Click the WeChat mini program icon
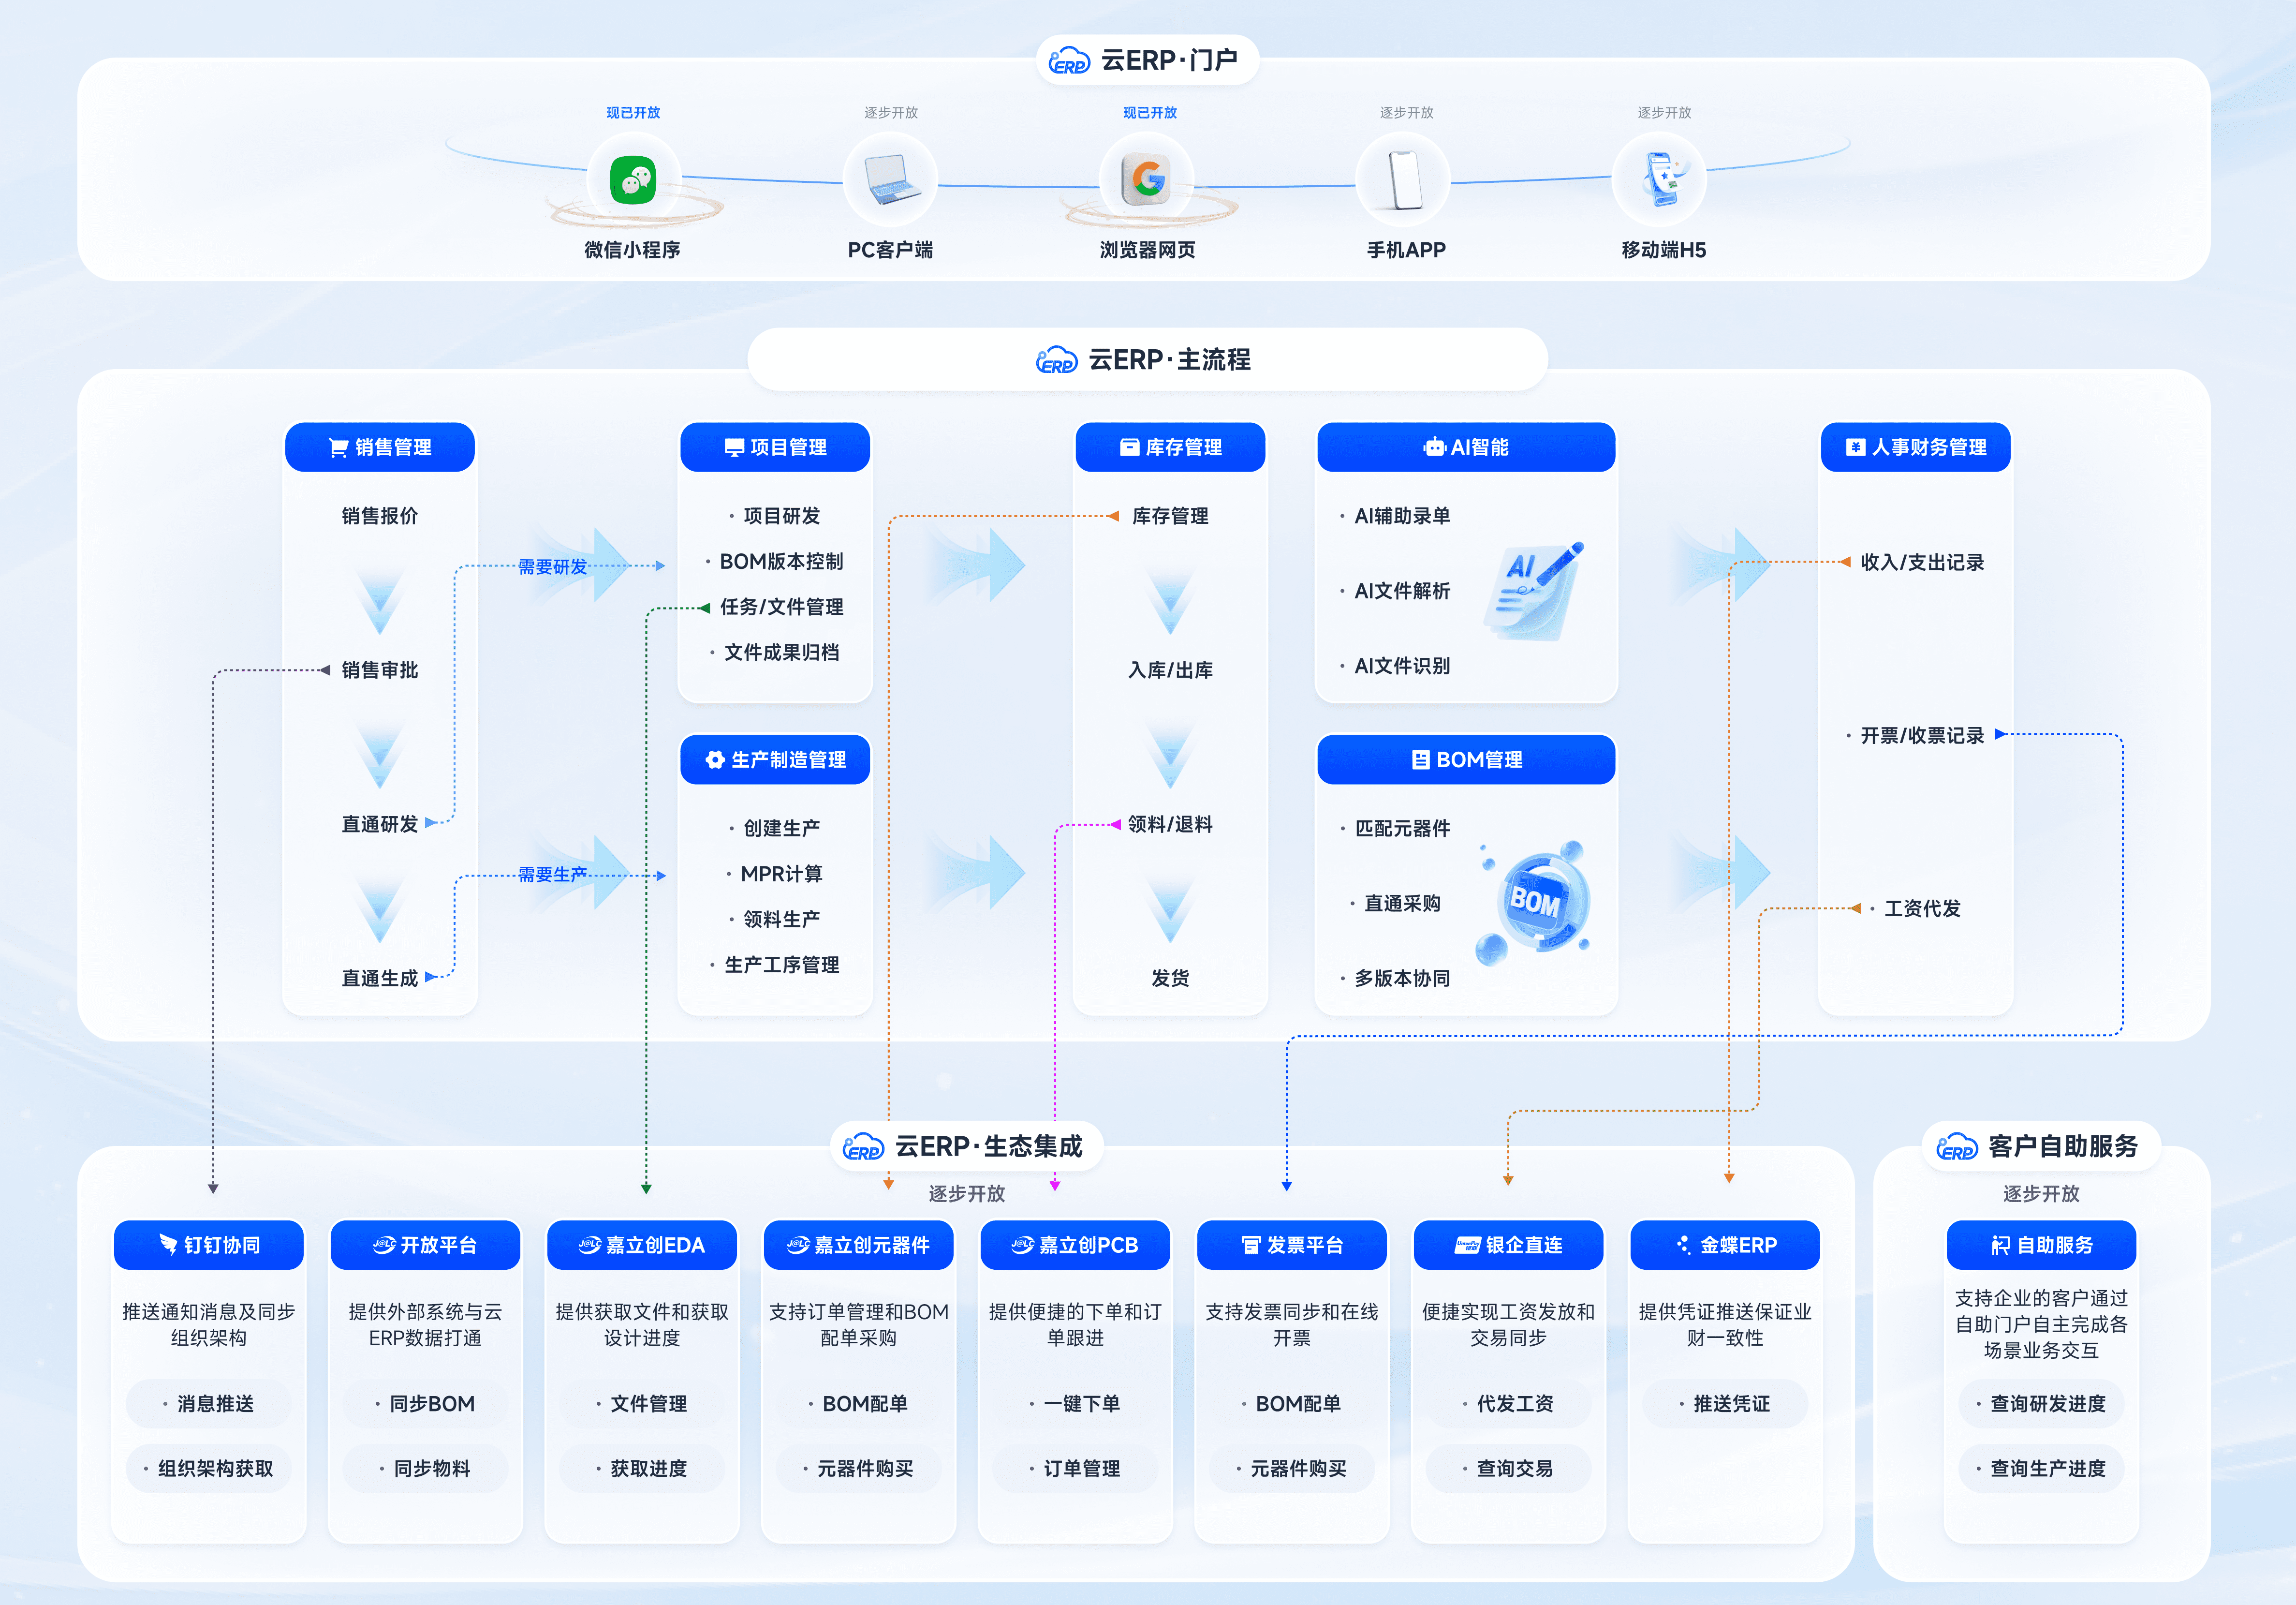 (633, 180)
